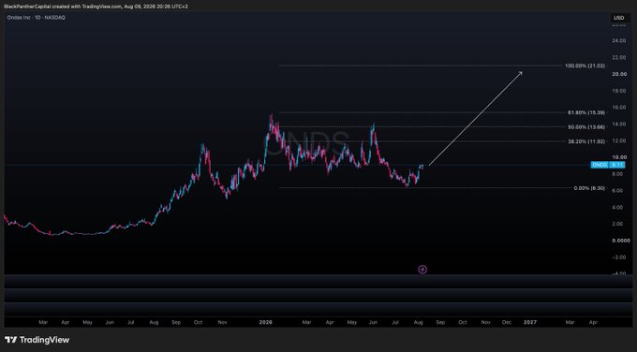637x352 pixels.
Task: Select the 38.20% (11.92) Fibonacci label
Action: point(586,141)
